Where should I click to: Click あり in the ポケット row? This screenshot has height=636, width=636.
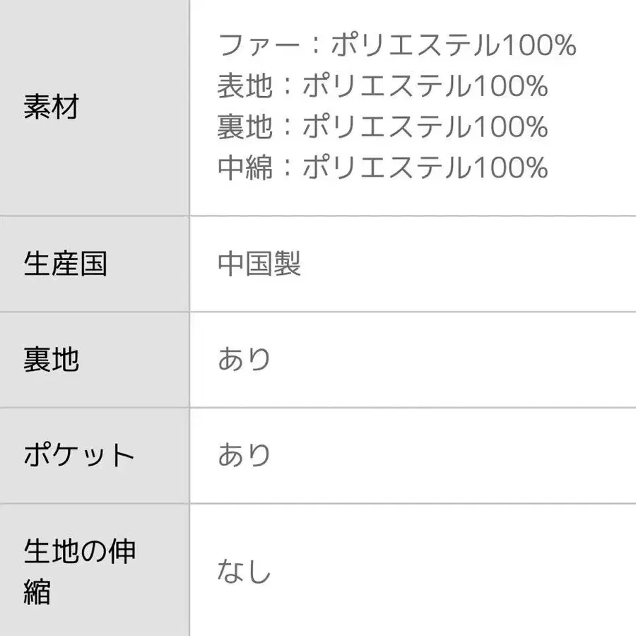click(245, 456)
